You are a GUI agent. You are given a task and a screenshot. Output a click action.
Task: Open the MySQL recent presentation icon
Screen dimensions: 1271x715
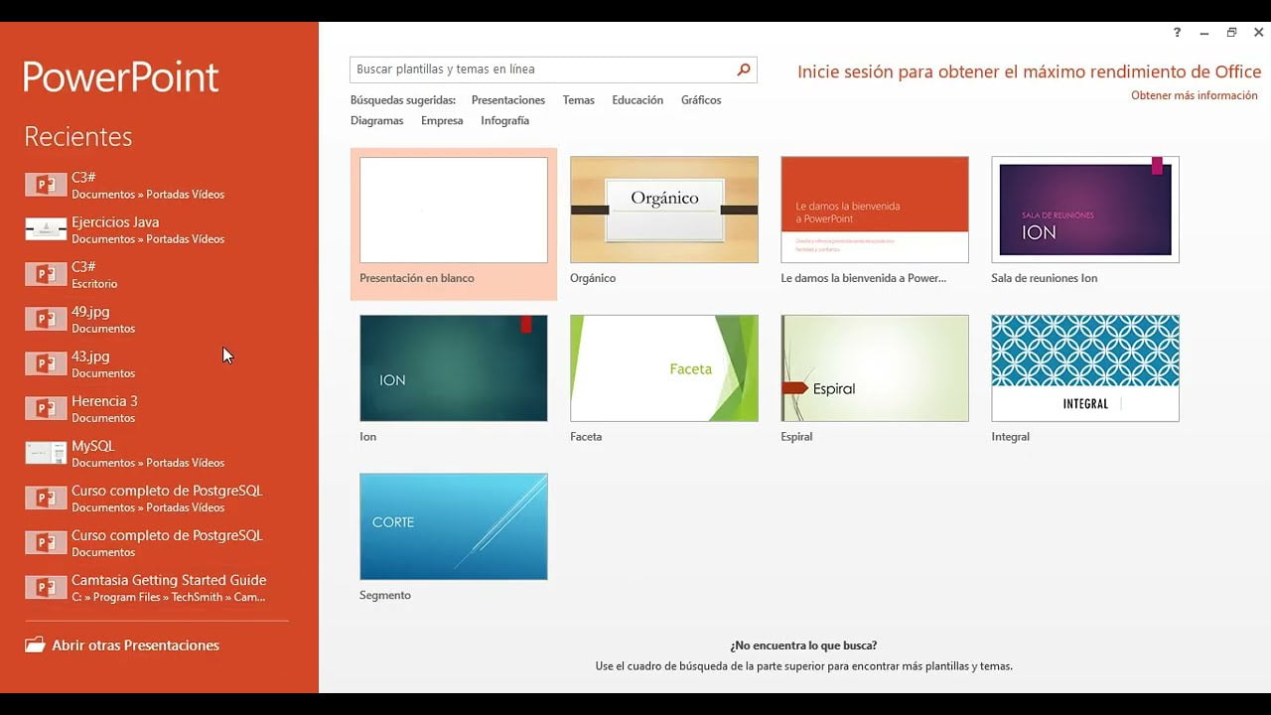(x=46, y=453)
